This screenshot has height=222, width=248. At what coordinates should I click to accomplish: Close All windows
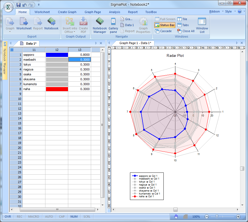pos(186,31)
